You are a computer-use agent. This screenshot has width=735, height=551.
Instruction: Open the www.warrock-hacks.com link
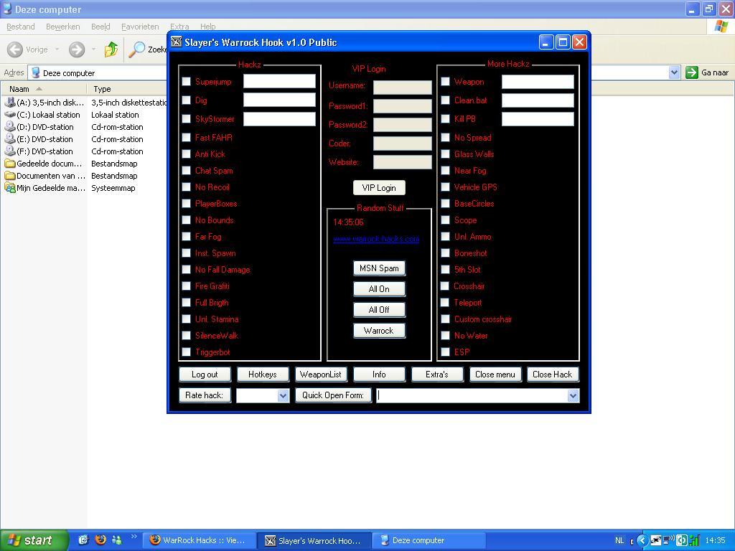click(x=376, y=239)
